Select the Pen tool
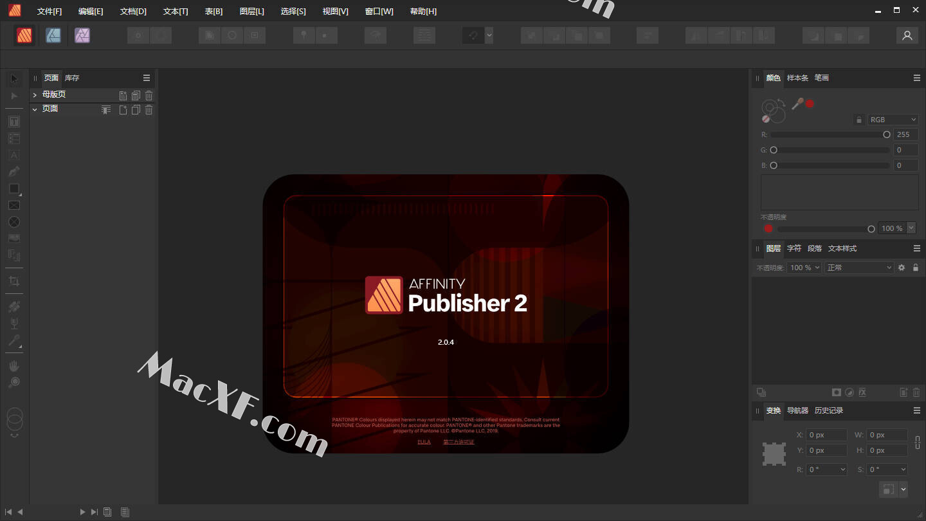 14,172
